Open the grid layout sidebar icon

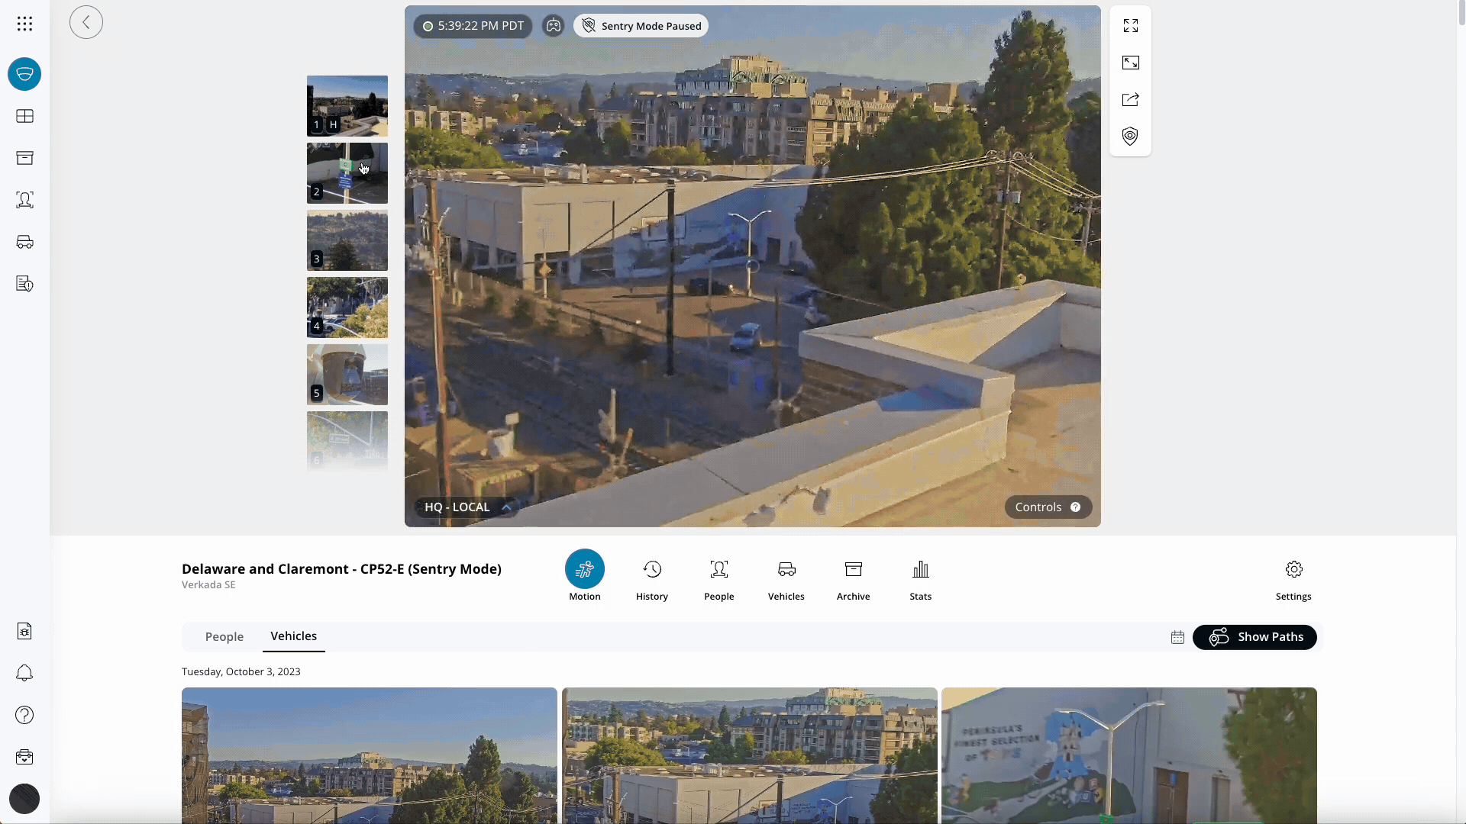point(24,116)
